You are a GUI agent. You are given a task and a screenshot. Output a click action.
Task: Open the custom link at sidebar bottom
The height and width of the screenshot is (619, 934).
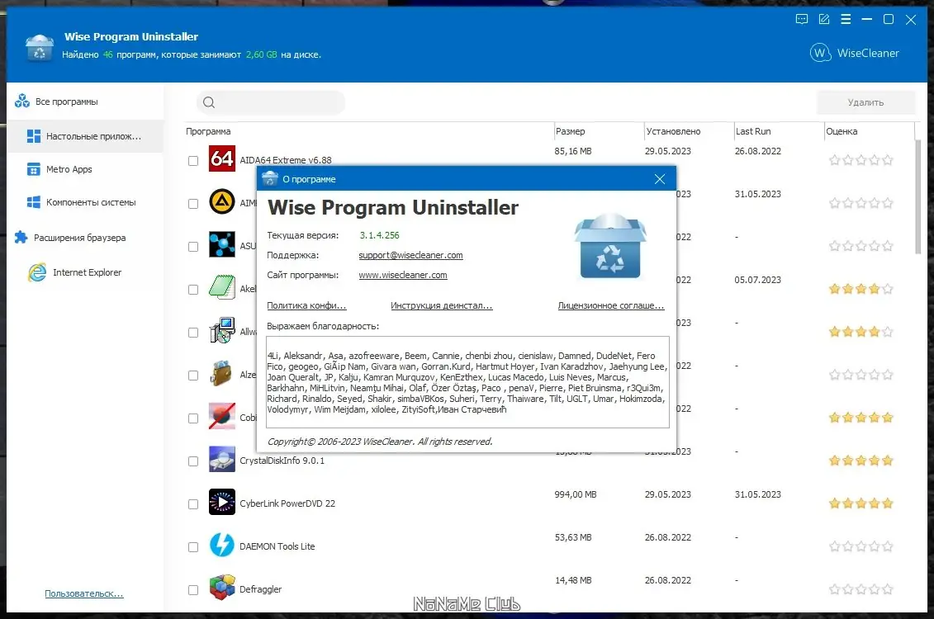(84, 593)
